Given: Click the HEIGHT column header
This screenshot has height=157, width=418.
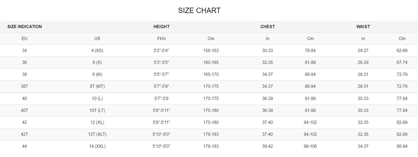Looking at the screenshot, I should coord(162,27).
